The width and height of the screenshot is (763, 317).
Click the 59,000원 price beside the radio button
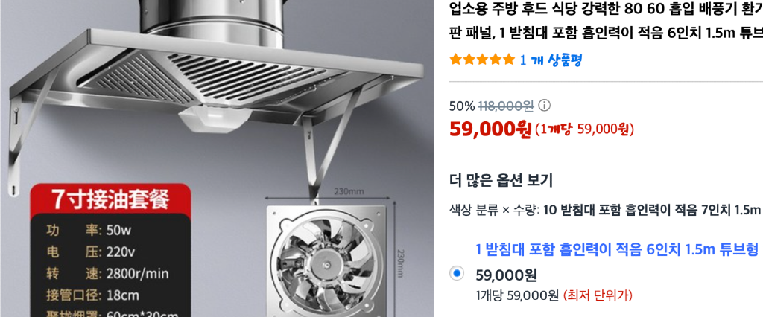click(x=506, y=275)
